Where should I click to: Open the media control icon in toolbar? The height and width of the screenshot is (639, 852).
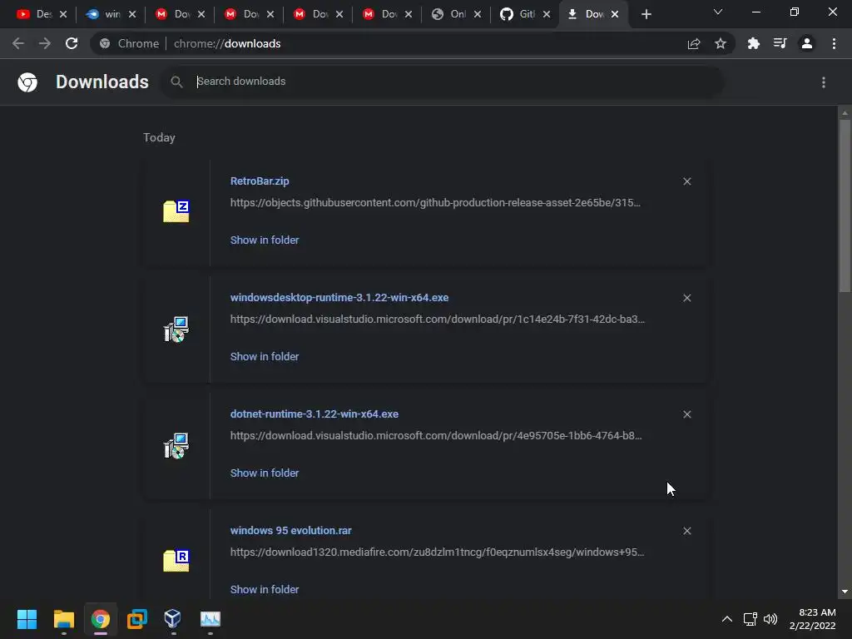click(780, 43)
